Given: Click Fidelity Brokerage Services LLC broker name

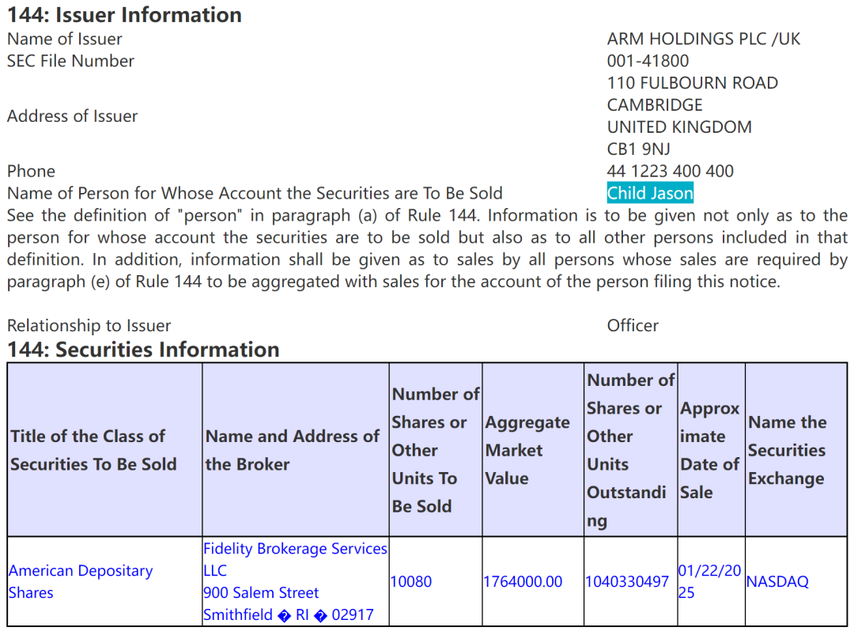Looking at the screenshot, I should point(294,559).
